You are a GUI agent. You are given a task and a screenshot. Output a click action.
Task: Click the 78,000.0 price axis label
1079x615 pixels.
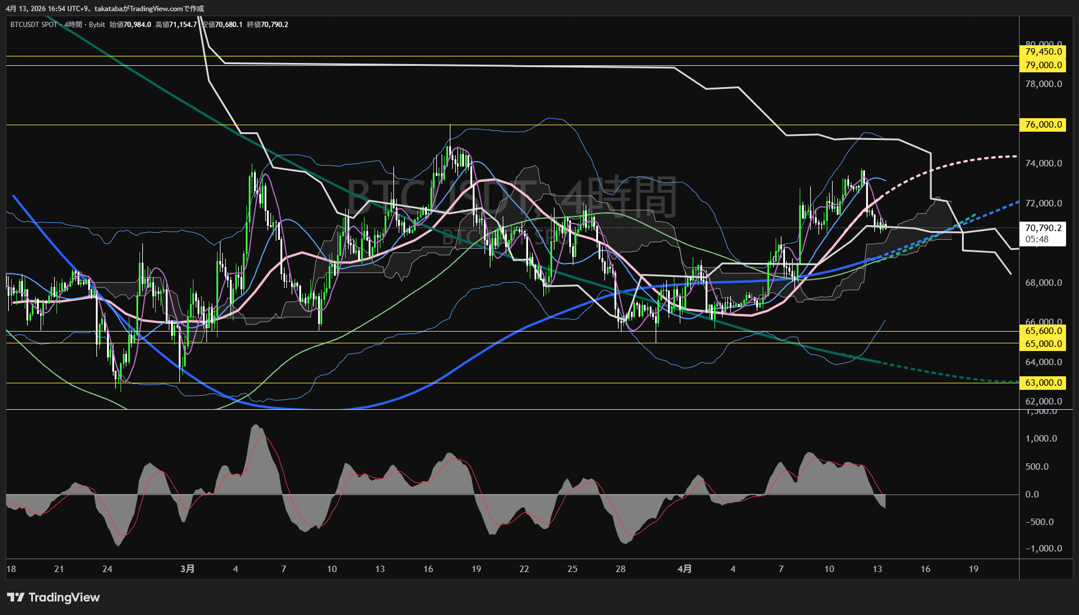[1043, 84]
